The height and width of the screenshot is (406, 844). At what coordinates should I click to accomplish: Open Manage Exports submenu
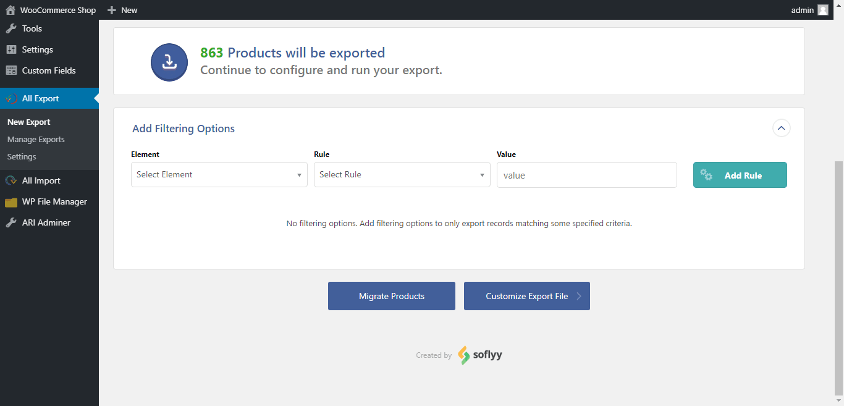pyautogui.click(x=36, y=139)
